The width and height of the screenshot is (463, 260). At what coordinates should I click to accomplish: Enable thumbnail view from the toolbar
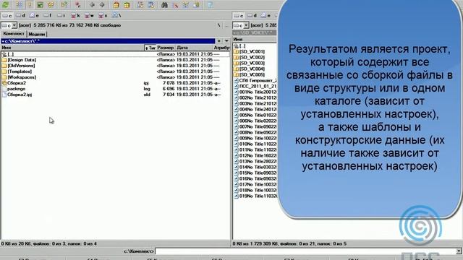pyautogui.click(x=41, y=5)
